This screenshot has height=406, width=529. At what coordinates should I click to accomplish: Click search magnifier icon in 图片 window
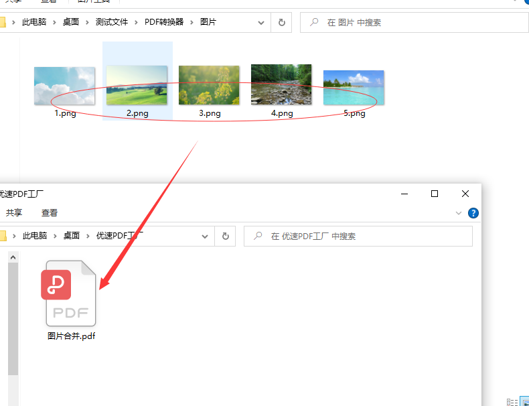click(314, 22)
